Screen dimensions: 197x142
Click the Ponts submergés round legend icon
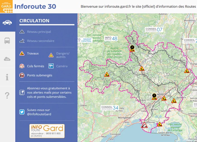[22, 75]
